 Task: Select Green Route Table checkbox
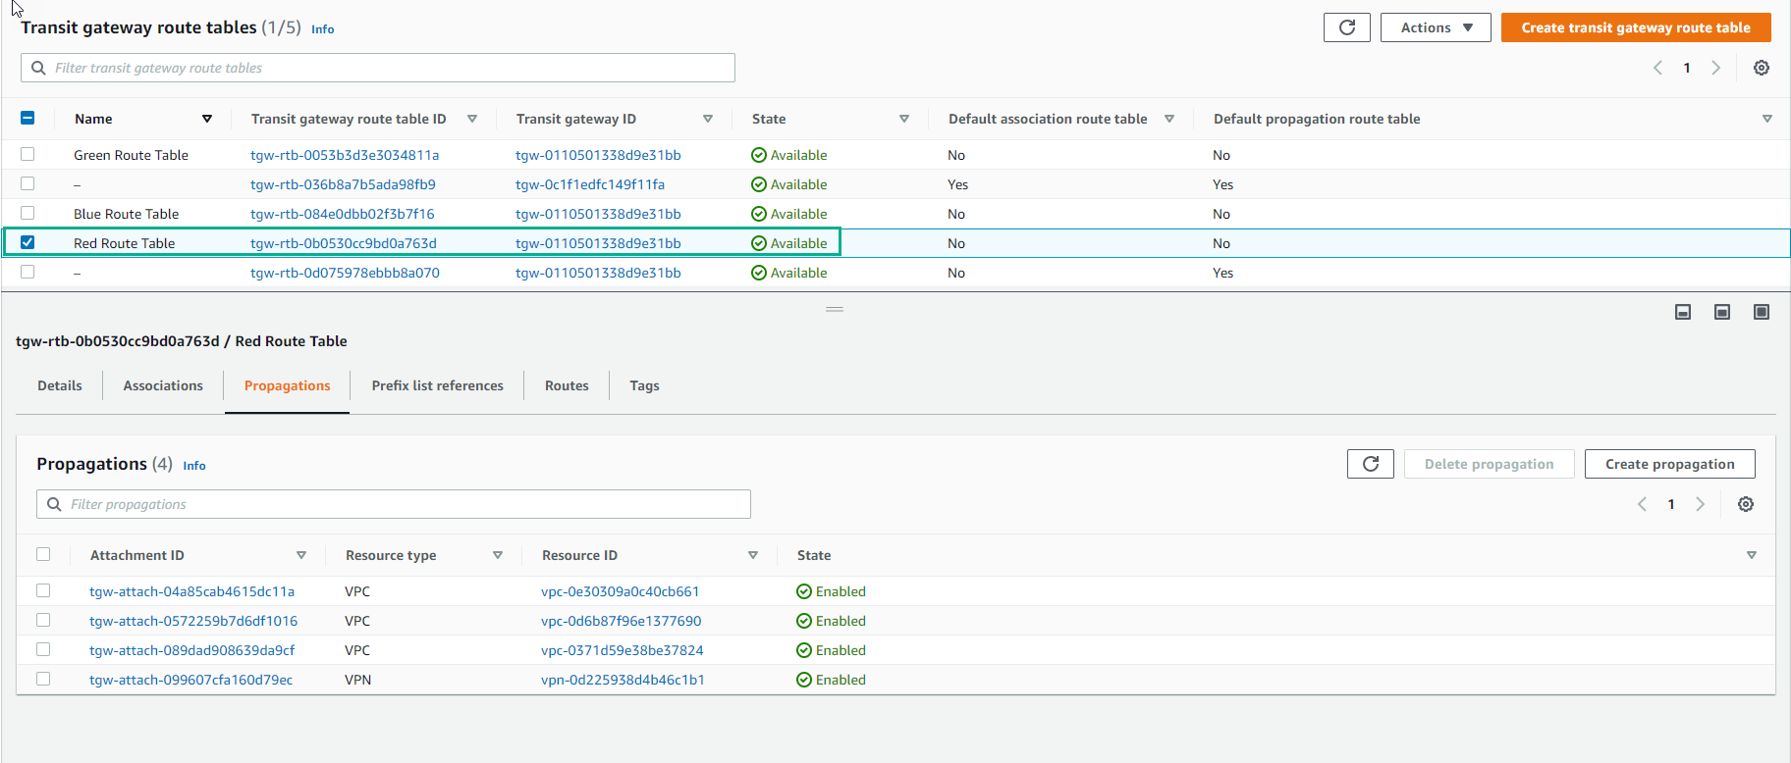[27, 154]
